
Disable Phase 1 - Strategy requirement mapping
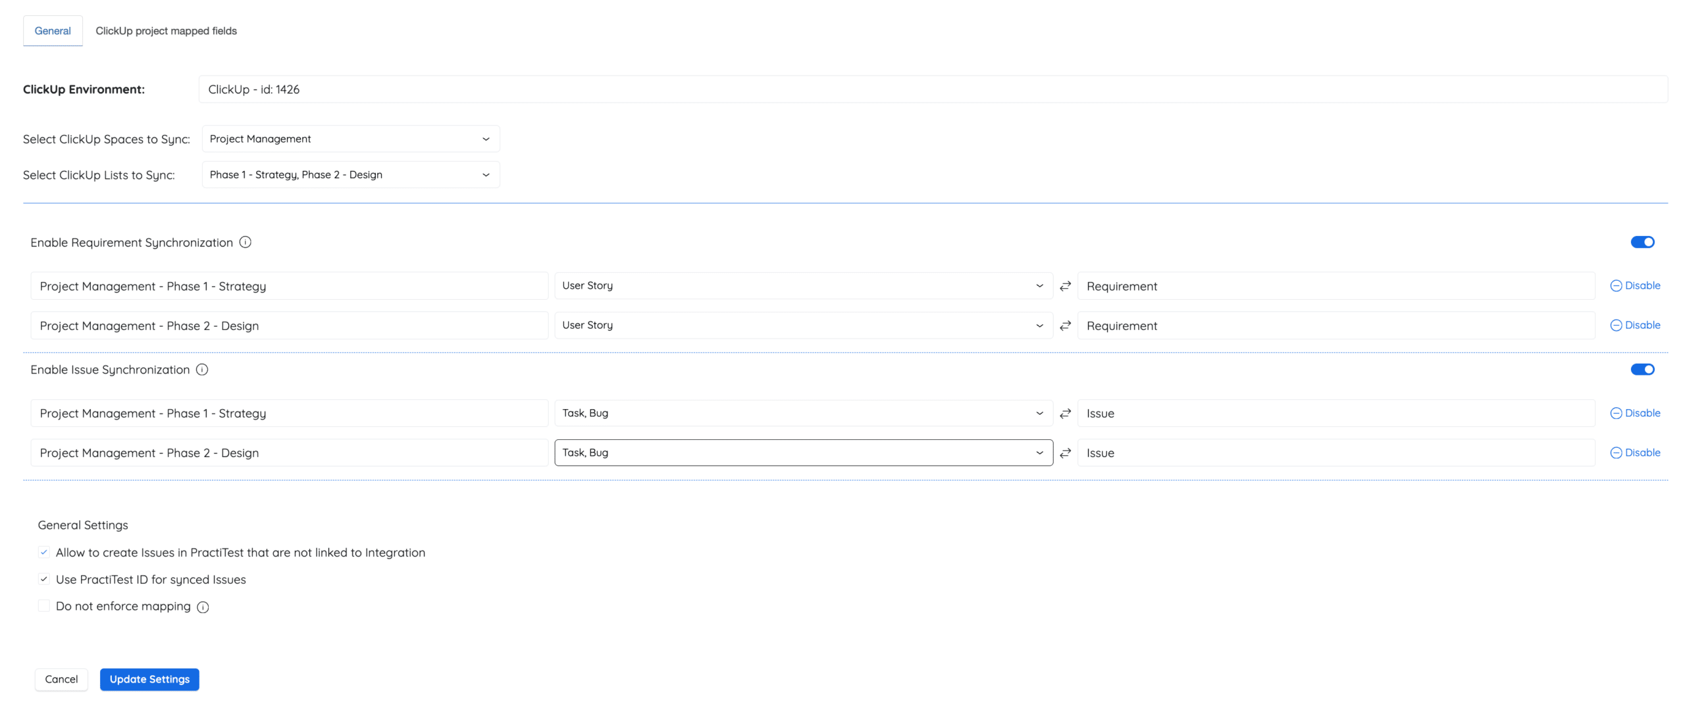[1634, 285]
